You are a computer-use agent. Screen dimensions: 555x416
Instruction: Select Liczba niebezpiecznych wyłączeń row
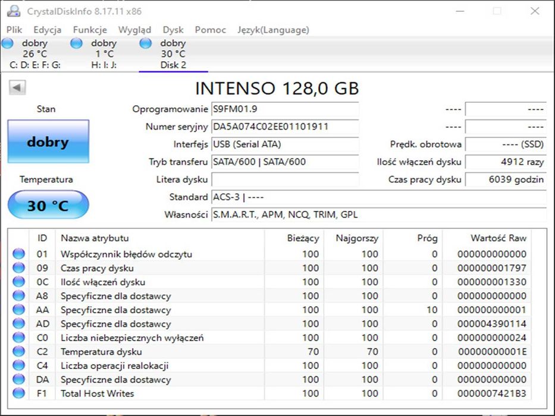269,338
